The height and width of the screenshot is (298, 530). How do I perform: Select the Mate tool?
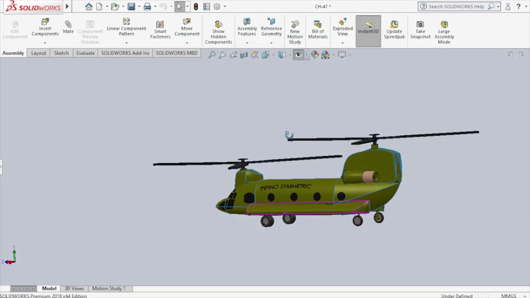[x=68, y=27]
